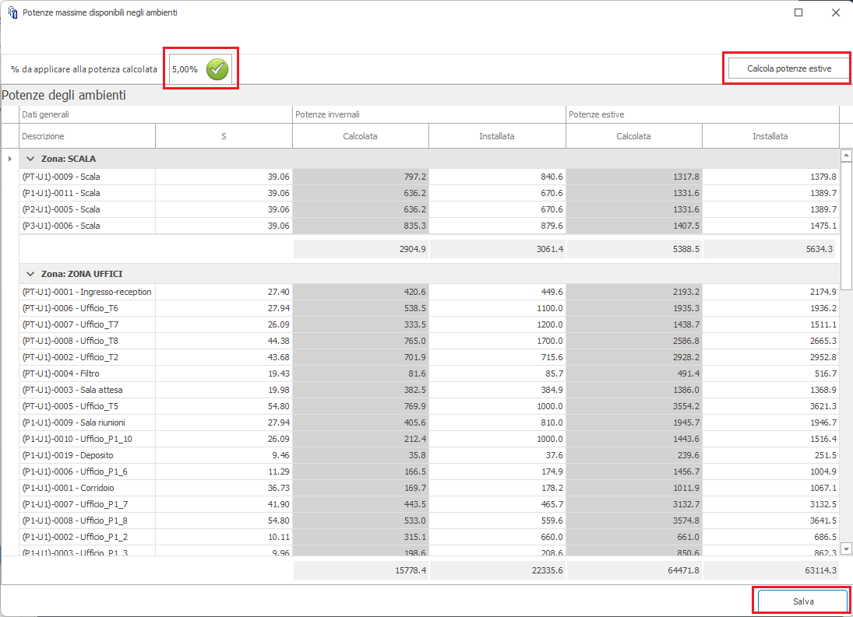Maximize the Potenze massime window

point(798,12)
